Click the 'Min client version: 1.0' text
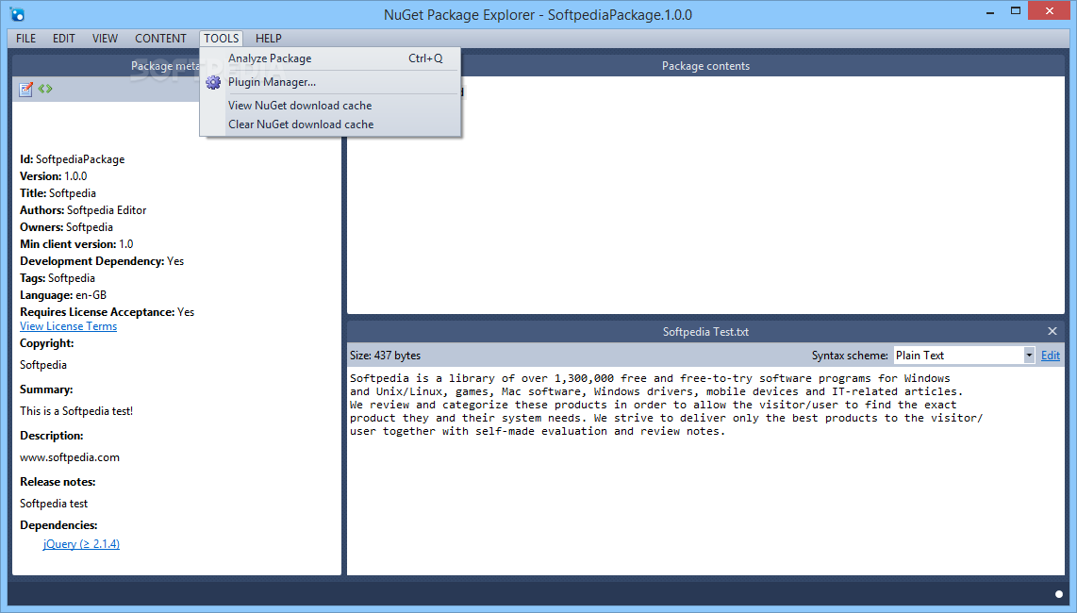Screen dimensions: 1077x613 [76, 244]
